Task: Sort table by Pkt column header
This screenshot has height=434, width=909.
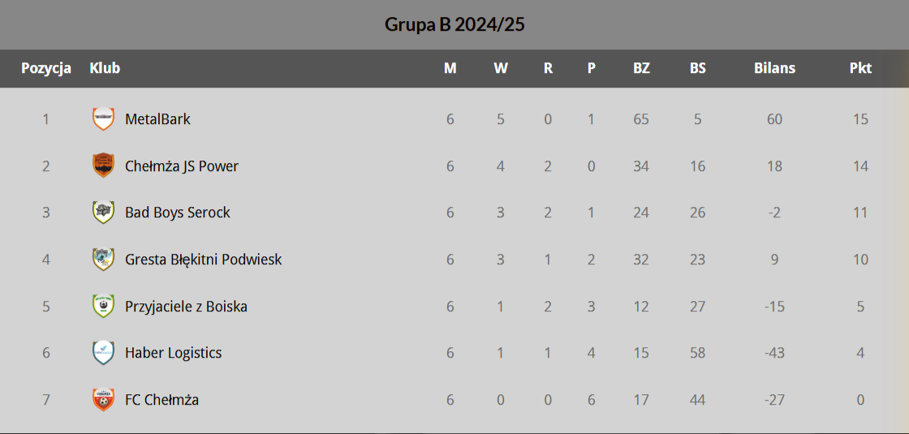Action: [x=860, y=68]
